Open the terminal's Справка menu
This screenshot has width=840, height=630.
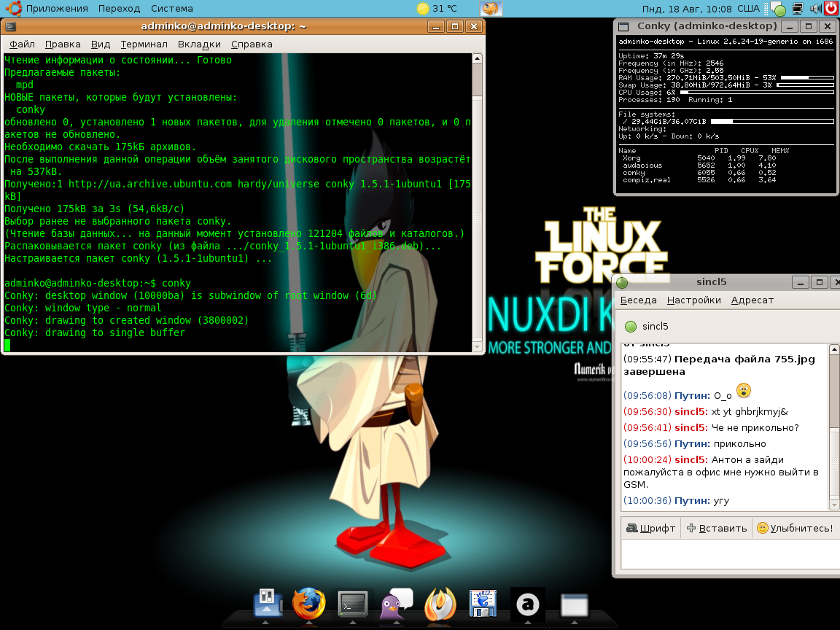tap(252, 44)
